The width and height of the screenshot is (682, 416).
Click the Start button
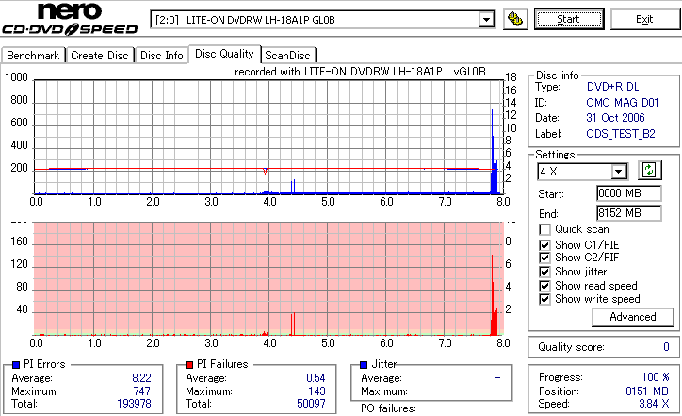coord(569,19)
